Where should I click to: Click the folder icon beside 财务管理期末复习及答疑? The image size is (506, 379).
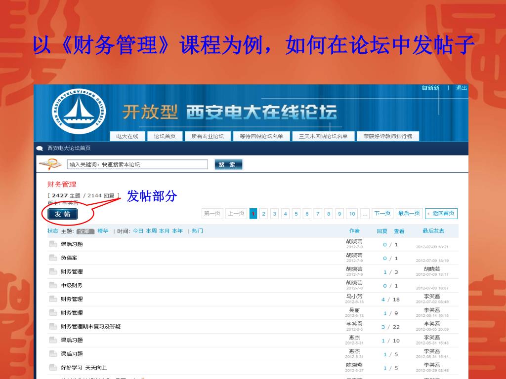pos(53,326)
